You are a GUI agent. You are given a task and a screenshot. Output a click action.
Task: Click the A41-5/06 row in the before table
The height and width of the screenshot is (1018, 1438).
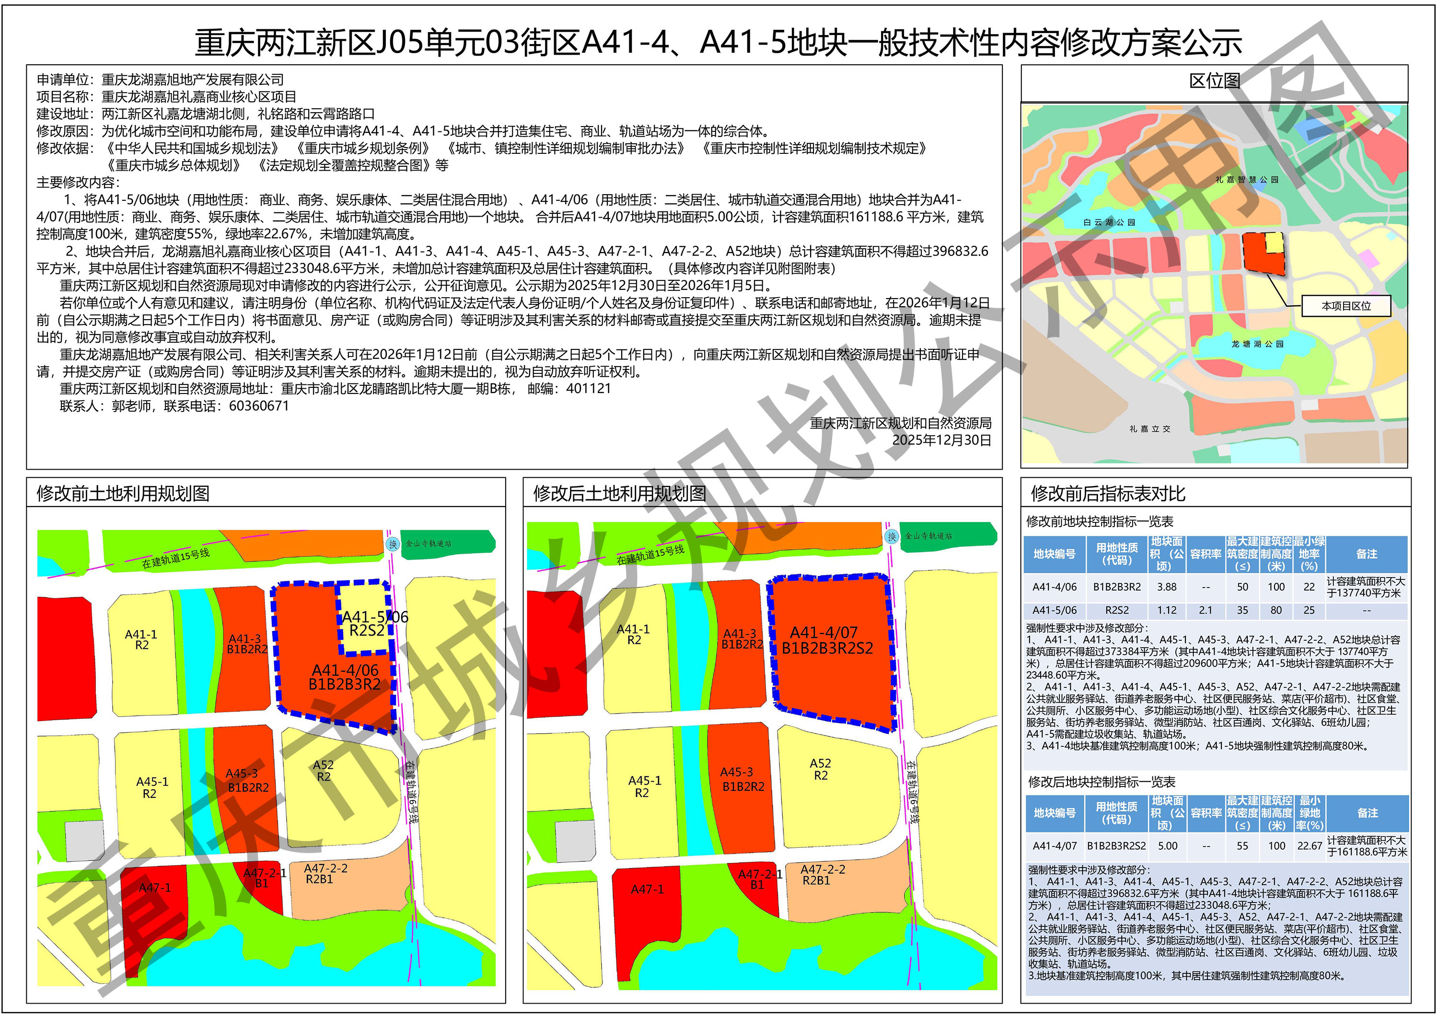(x=1055, y=610)
